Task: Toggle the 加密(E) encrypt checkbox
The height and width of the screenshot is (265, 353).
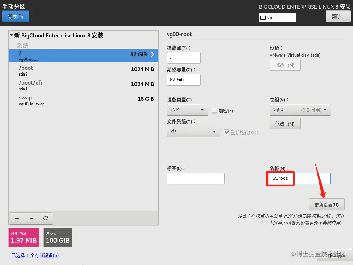Action: click(x=214, y=110)
